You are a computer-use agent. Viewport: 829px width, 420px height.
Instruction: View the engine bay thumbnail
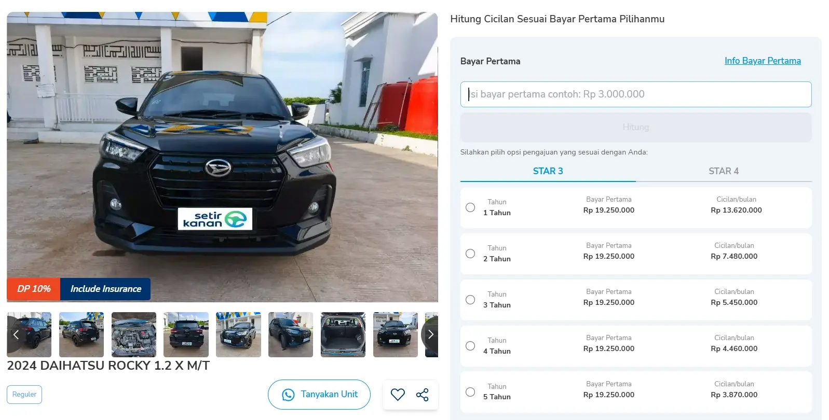(x=134, y=334)
